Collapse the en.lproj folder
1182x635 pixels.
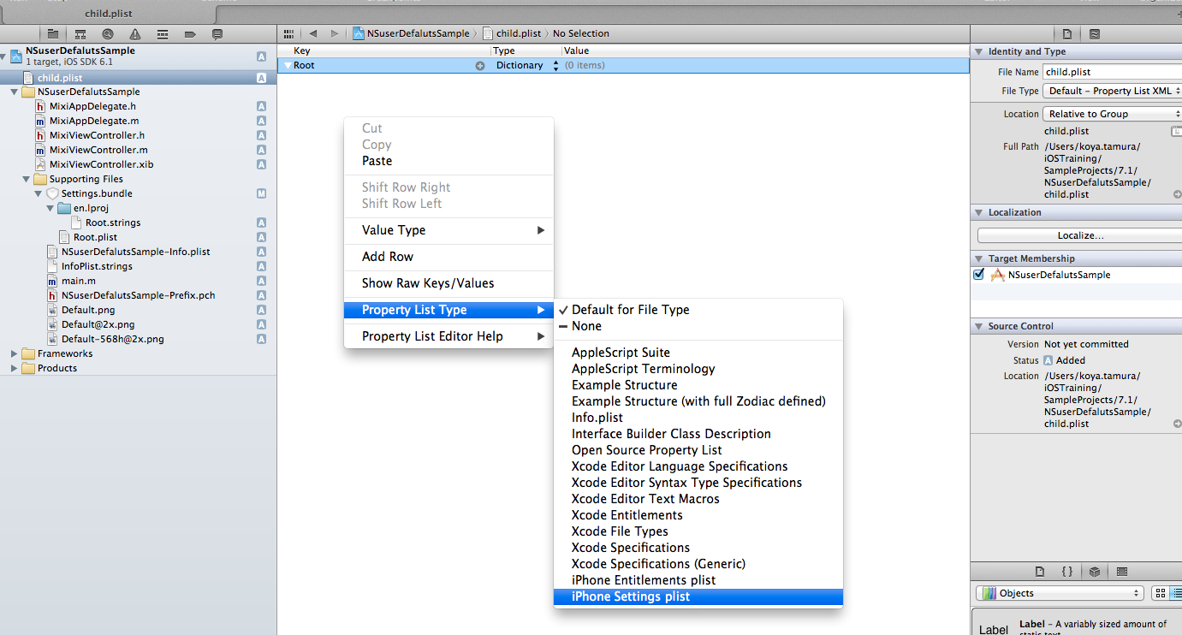point(50,208)
